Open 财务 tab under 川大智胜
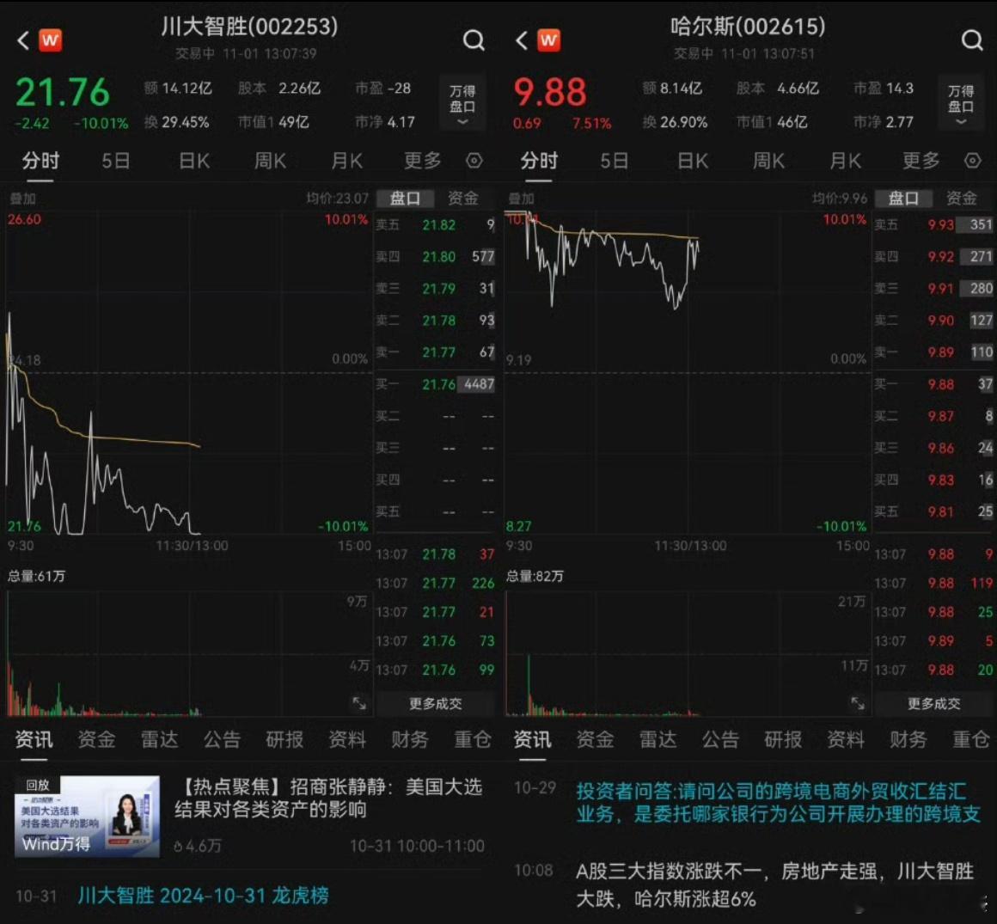 [x=410, y=739]
